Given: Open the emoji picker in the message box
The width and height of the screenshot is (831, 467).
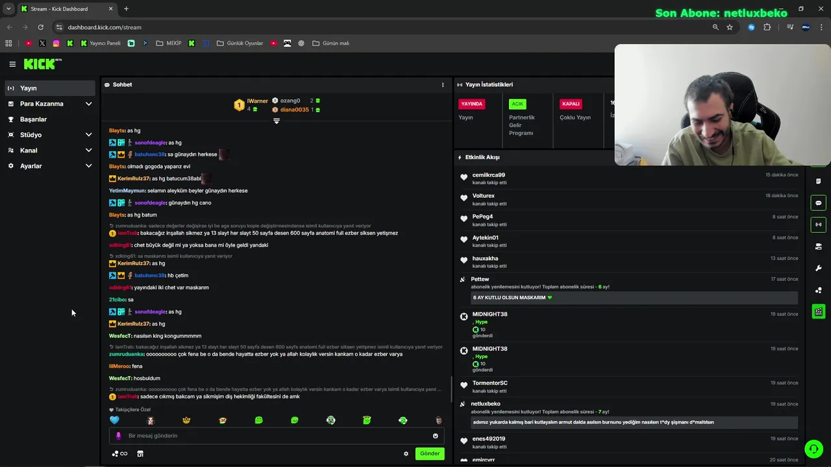Looking at the screenshot, I should pyautogui.click(x=436, y=436).
